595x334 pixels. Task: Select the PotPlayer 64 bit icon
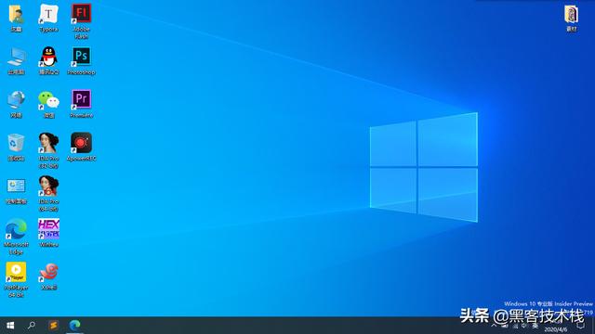(16, 279)
